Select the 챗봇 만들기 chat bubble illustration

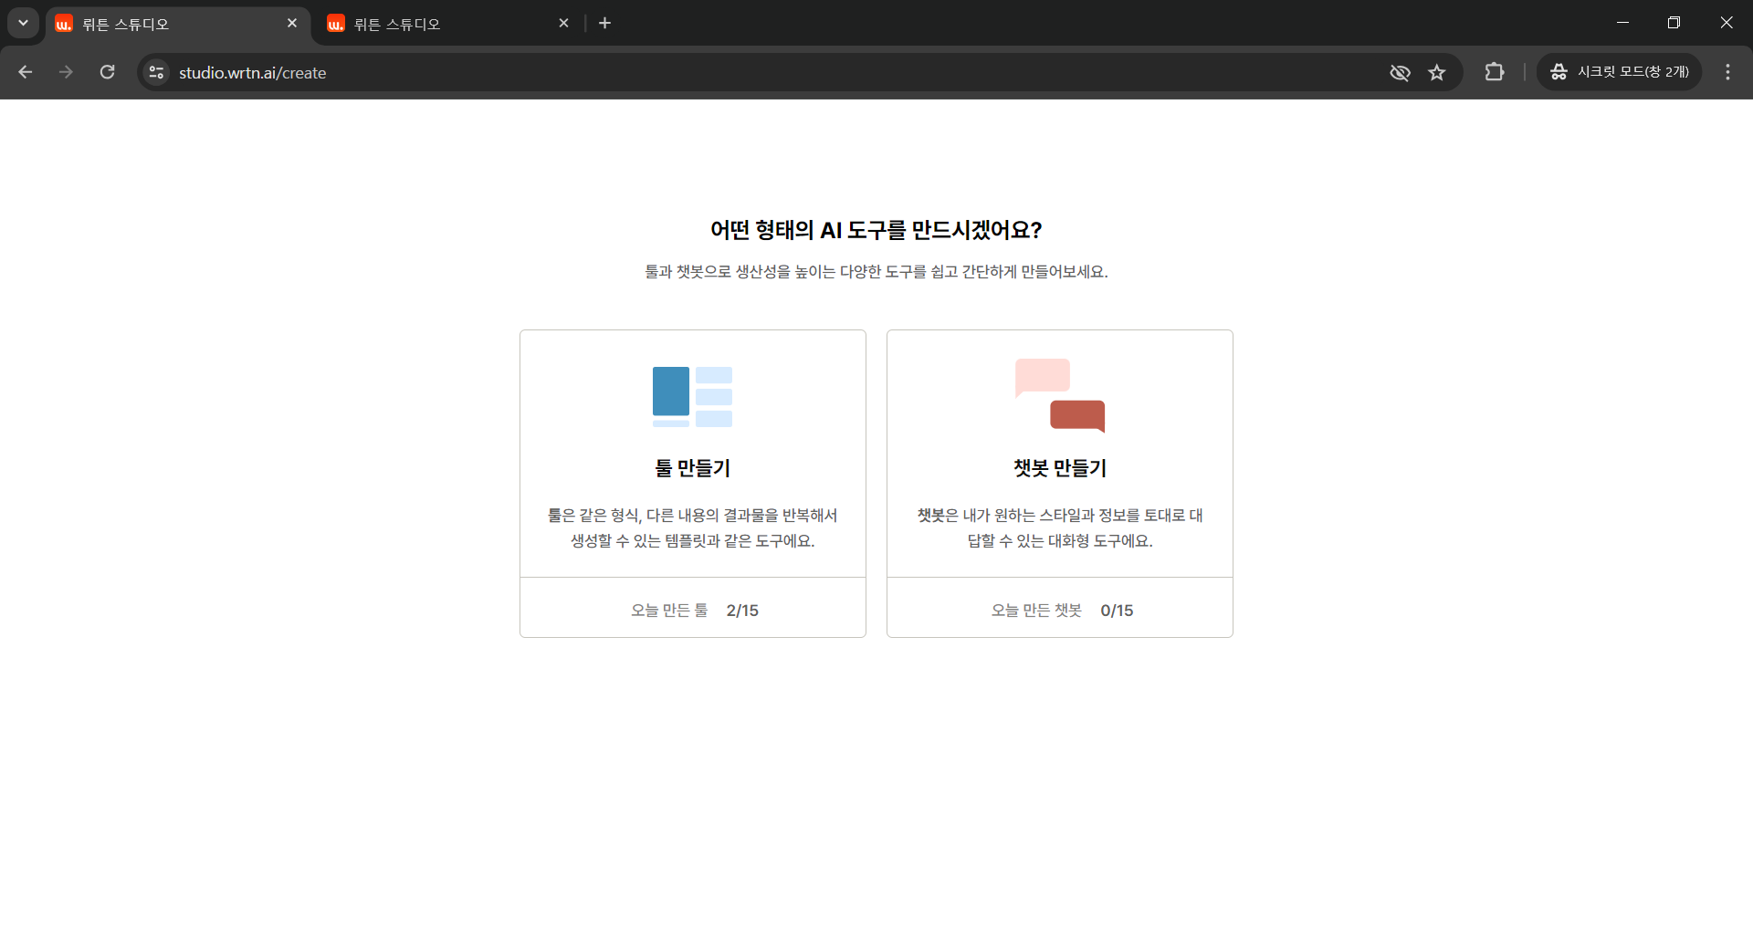(1060, 395)
